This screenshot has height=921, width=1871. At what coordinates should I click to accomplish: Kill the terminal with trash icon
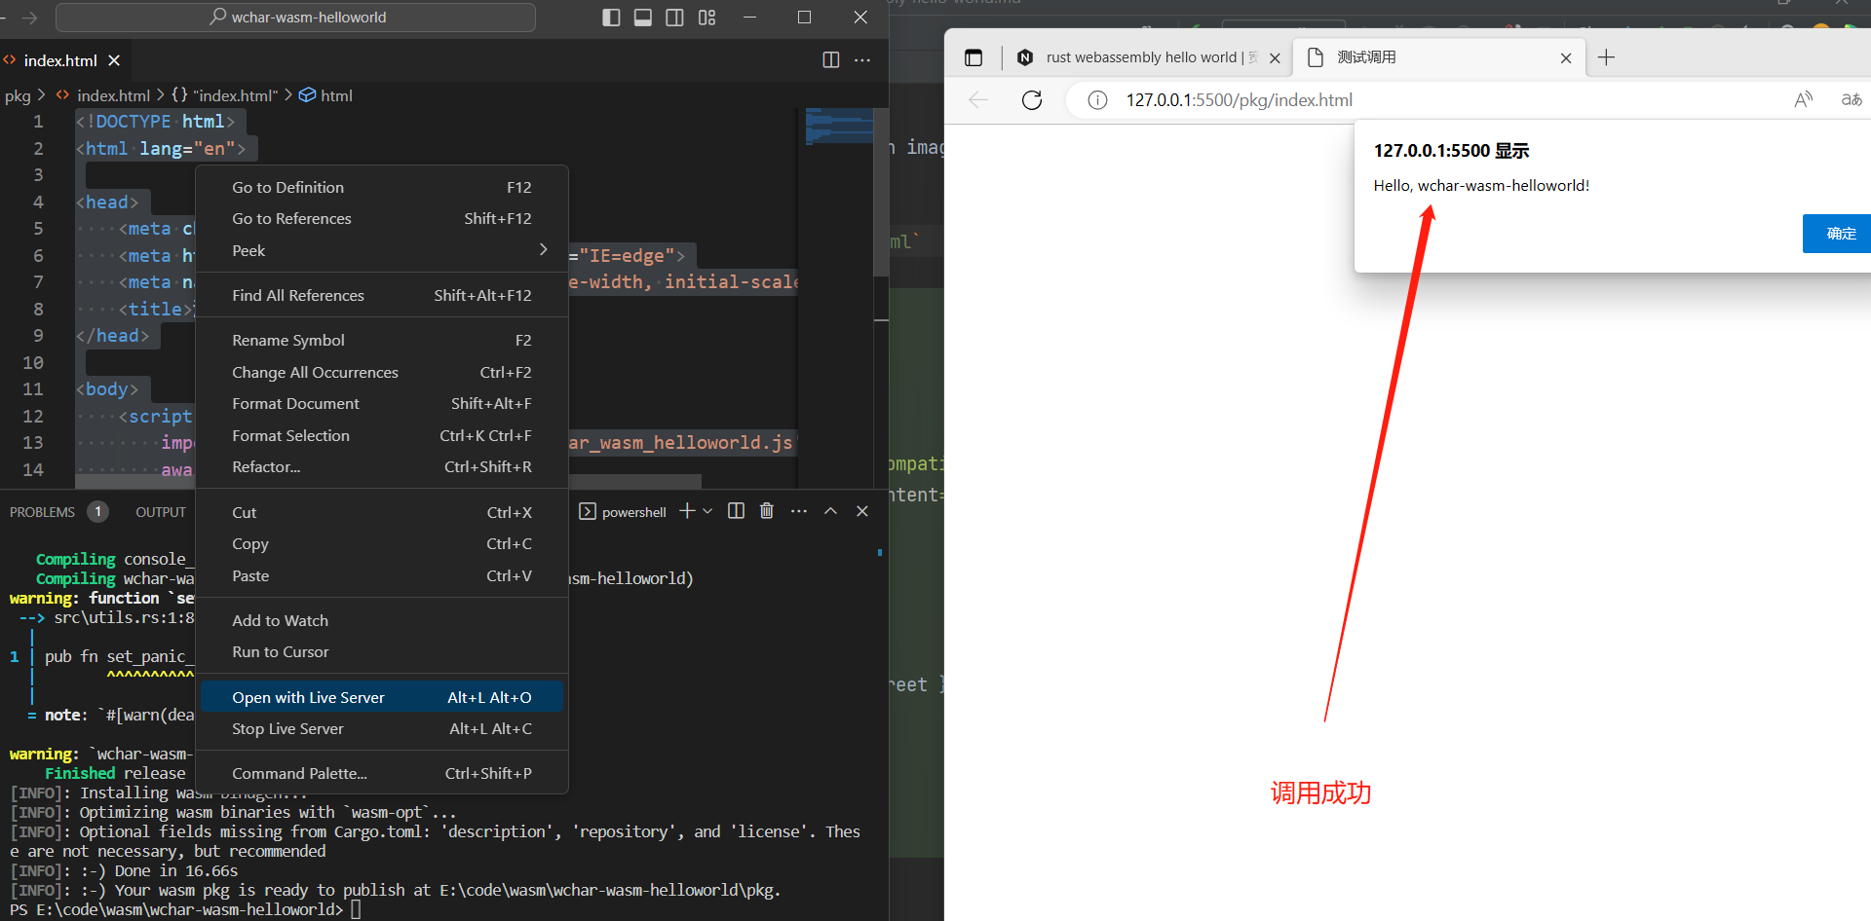(x=767, y=511)
